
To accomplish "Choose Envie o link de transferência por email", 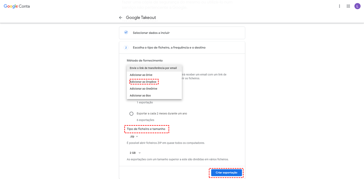I will tap(154, 68).
